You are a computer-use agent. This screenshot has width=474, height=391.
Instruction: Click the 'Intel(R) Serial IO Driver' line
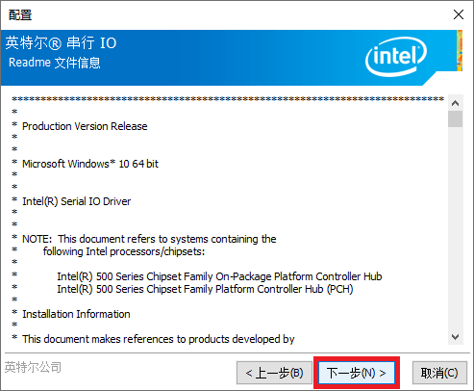pos(76,201)
